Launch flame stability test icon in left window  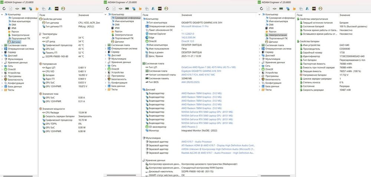point(37,9)
